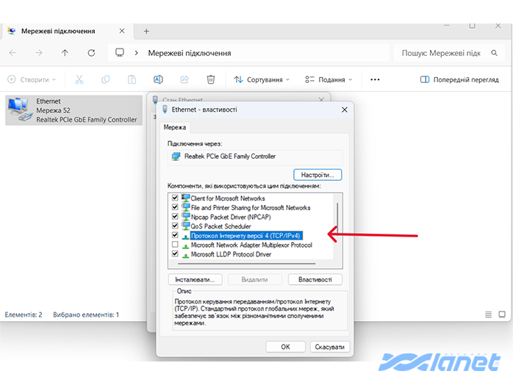Image resolution: width=513 pixels, height=385 pixels.
Task: Select Протокол Інтернету версії 4 (TCP/IPv4) item
Action: pyautogui.click(x=246, y=236)
